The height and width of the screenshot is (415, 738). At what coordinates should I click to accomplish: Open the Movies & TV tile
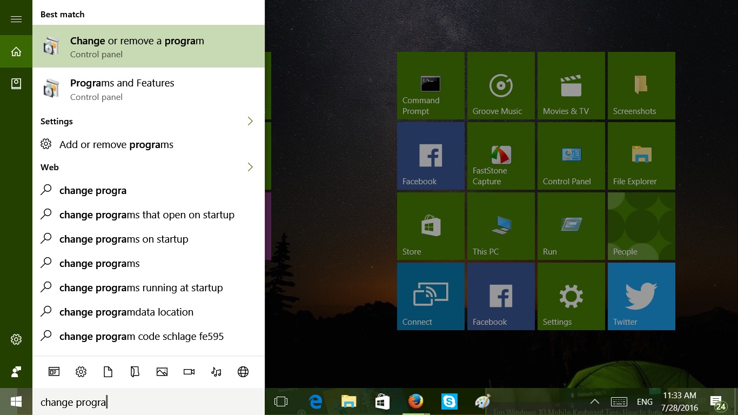(571, 85)
